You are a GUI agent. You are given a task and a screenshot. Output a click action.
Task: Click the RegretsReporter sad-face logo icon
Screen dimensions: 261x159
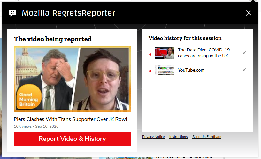pyautogui.click(x=12, y=13)
